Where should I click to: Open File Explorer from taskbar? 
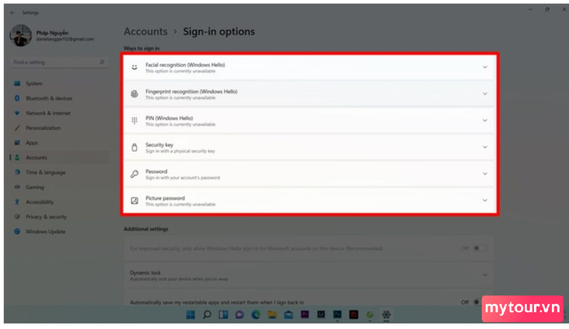272,314
